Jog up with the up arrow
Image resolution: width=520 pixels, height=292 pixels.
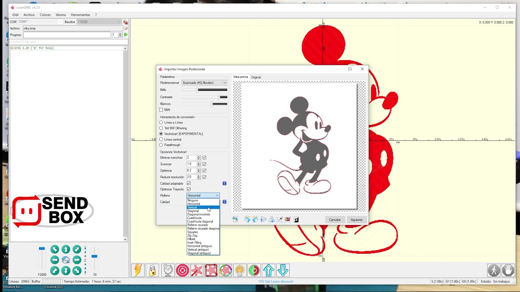(66, 249)
